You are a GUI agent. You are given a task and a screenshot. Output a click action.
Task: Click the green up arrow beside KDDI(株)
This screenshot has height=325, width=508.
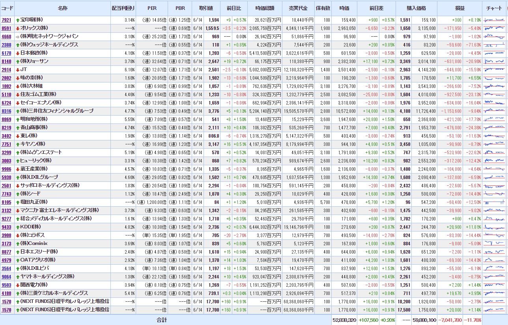[x=18, y=227]
